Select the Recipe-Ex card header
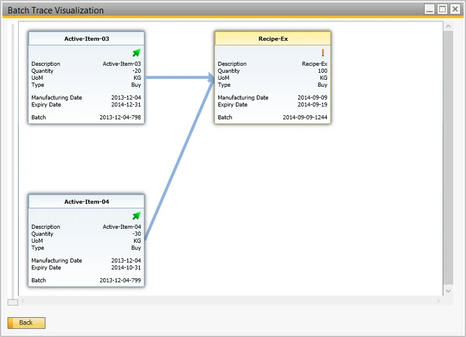The width and height of the screenshot is (466, 337). pos(273,38)
